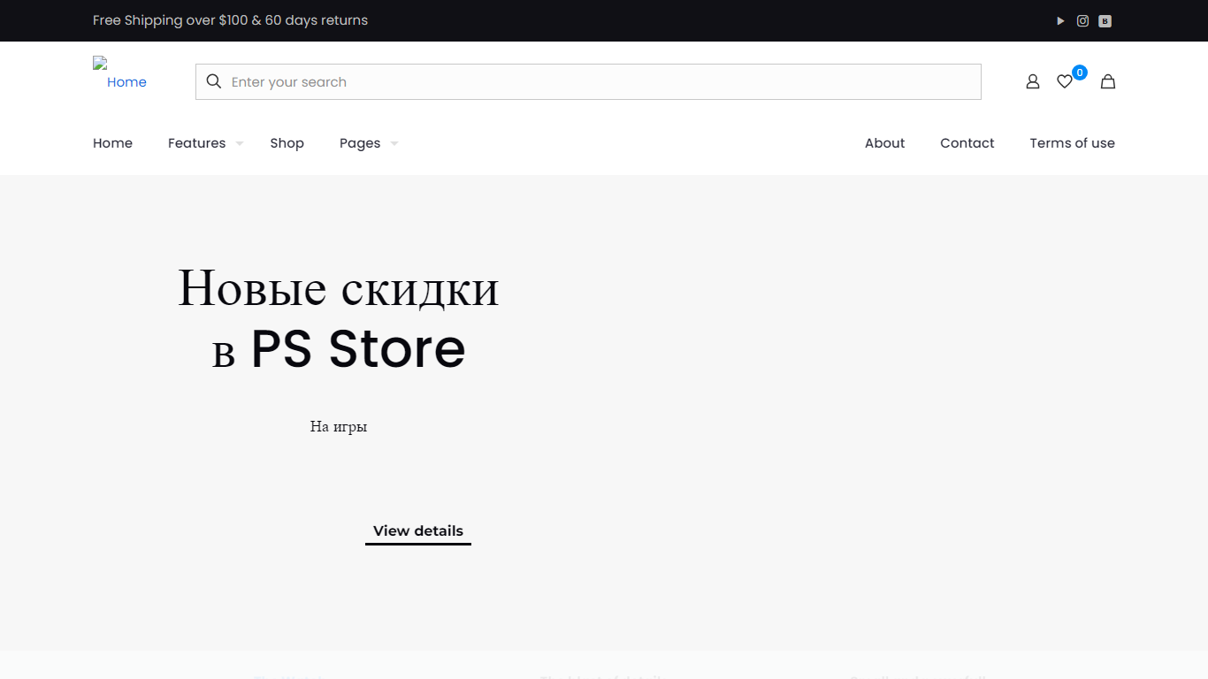Open the user account icon
The image size is (1208, 679).
1032,81
